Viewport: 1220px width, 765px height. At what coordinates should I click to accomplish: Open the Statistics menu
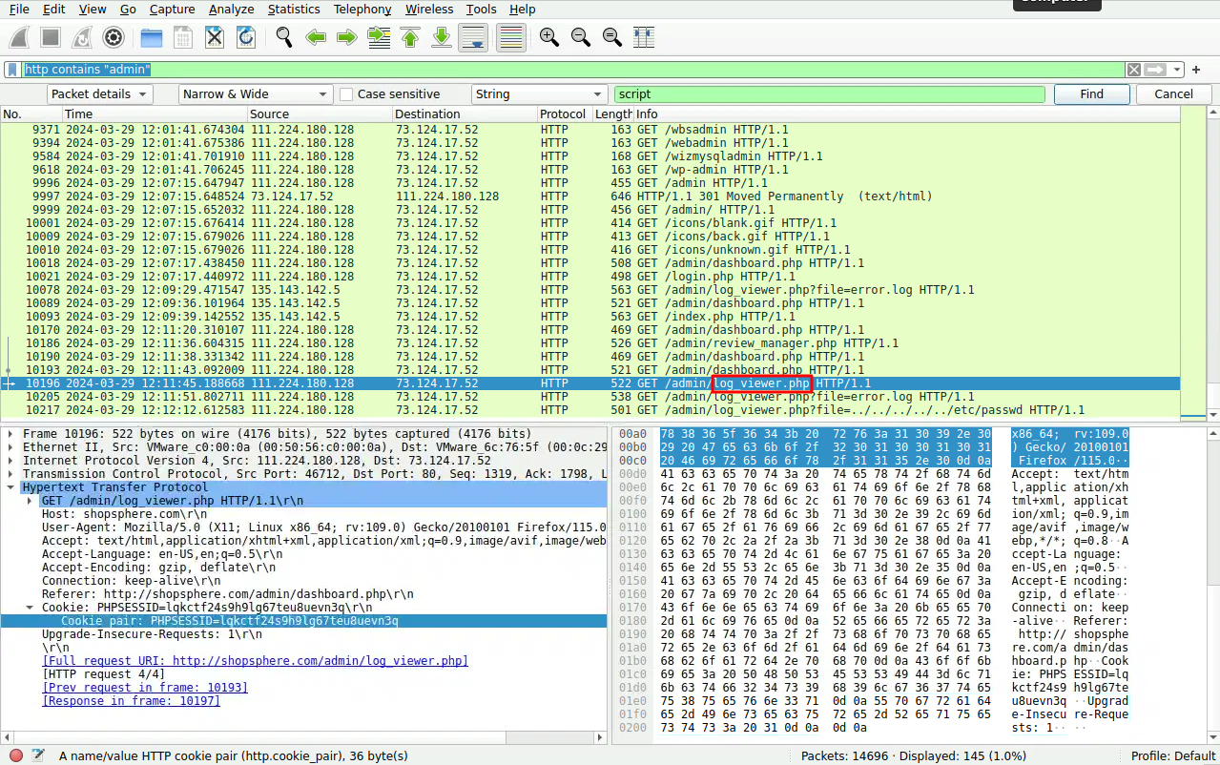point(293,9)
